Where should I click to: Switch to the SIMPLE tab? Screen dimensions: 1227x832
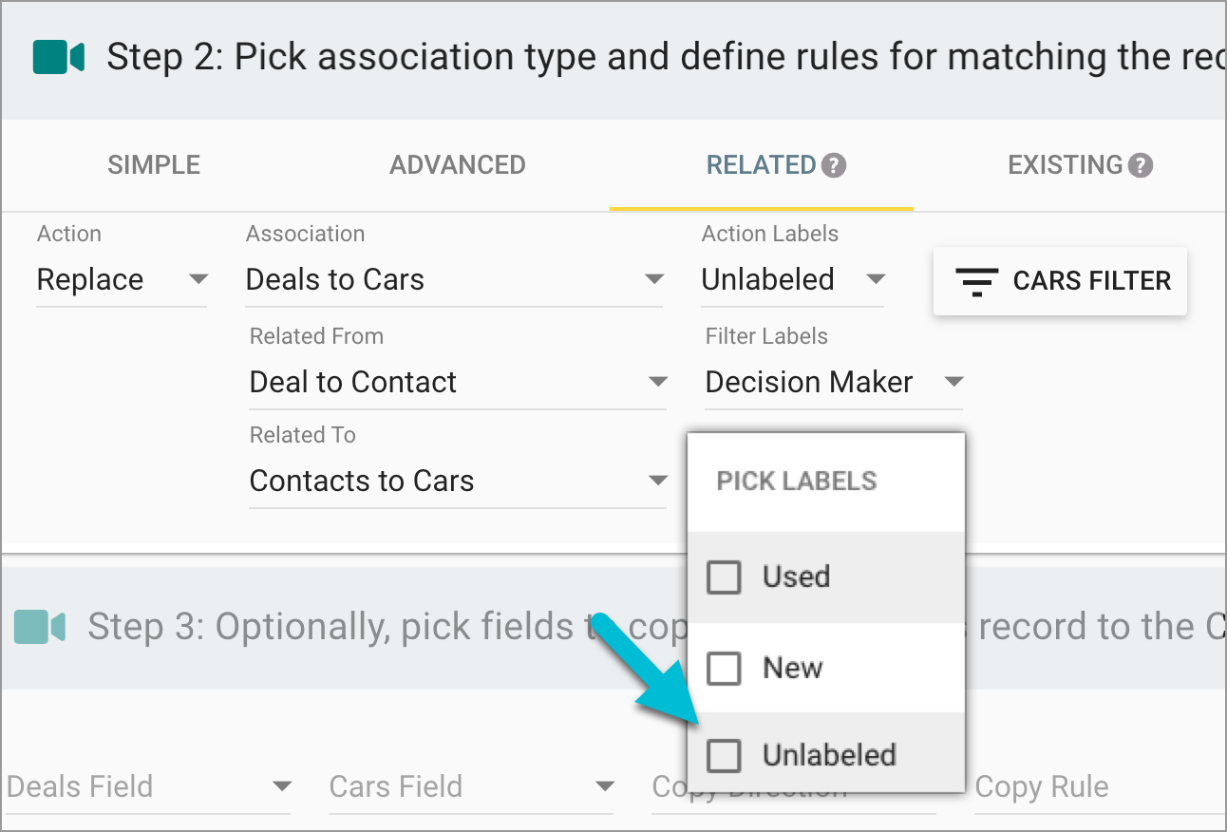tap(153, 164)
